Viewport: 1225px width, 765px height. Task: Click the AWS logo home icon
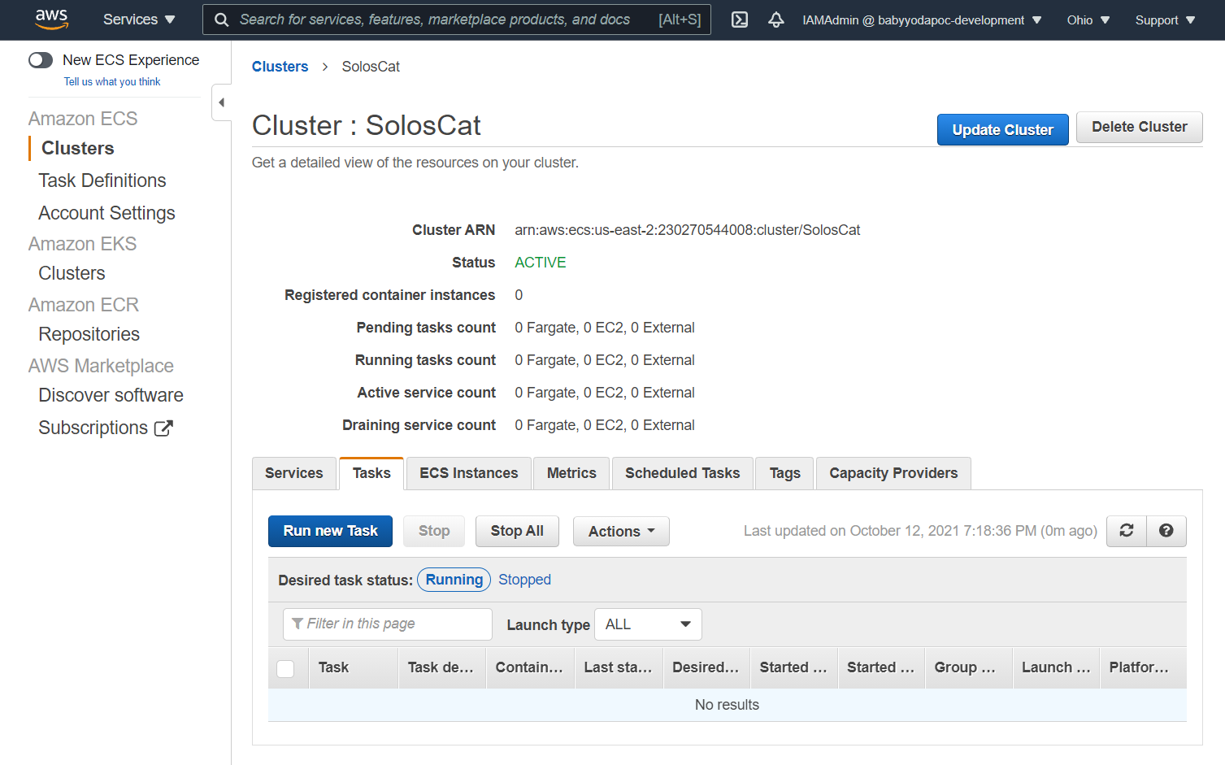(51, 20)
